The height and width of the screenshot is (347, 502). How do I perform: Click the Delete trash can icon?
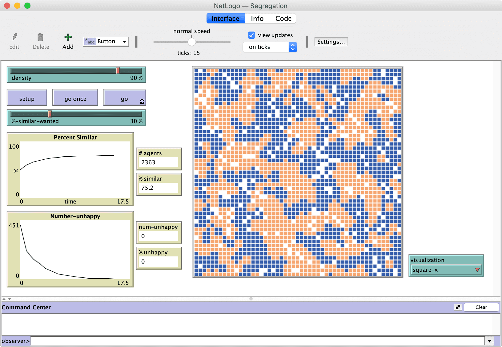click(40, 37)
